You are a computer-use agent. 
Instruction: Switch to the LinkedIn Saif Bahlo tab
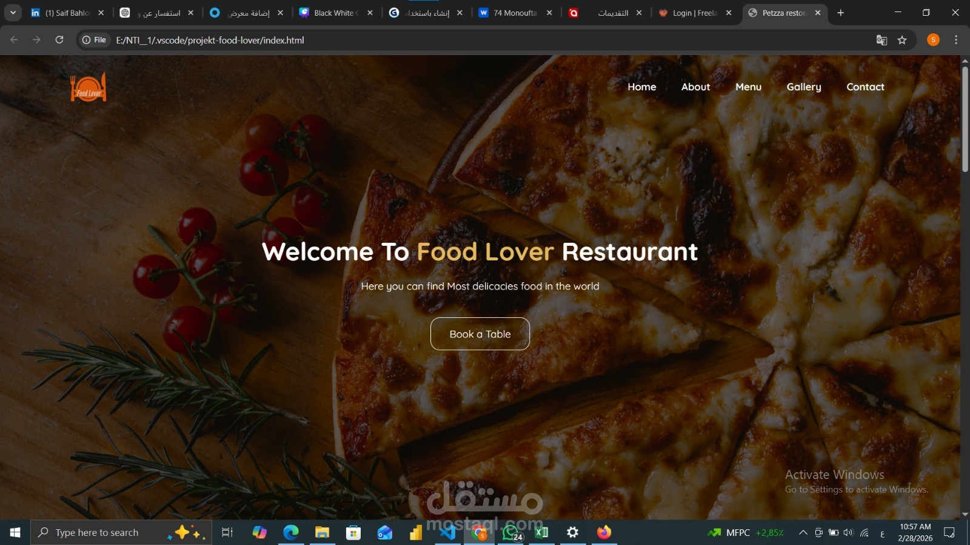67,13
